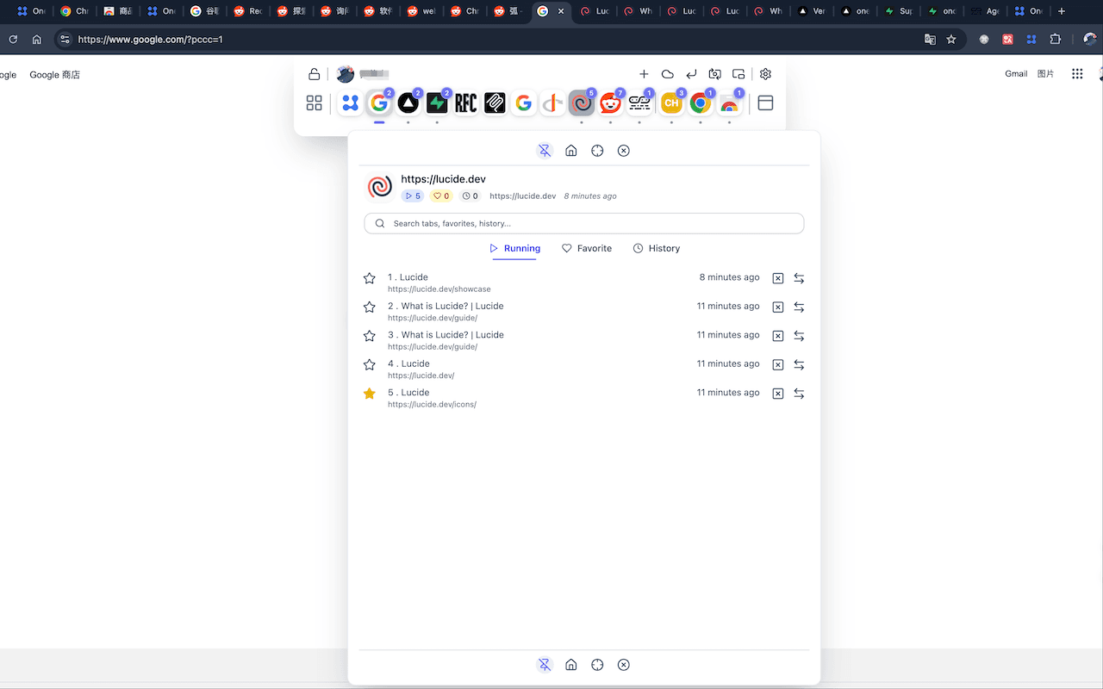Click the Google extension icon with badge 2

coord(380,102)
